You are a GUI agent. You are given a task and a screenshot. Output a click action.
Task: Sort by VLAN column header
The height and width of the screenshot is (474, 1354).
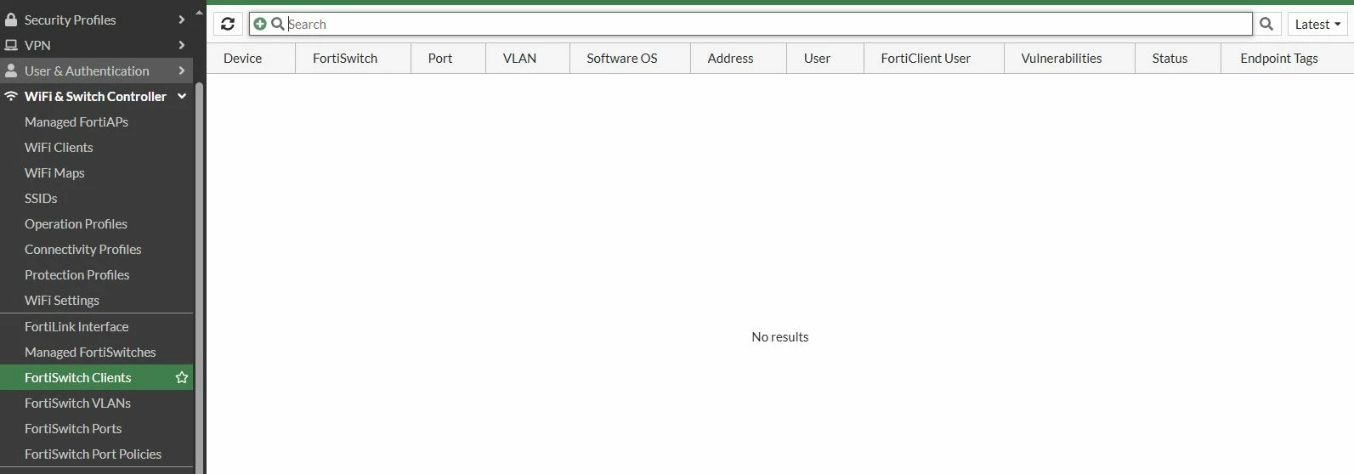point(528,58)
